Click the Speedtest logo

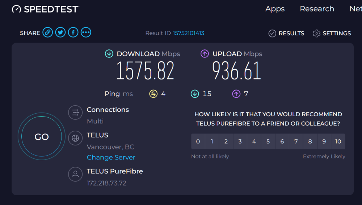[46, 9]
